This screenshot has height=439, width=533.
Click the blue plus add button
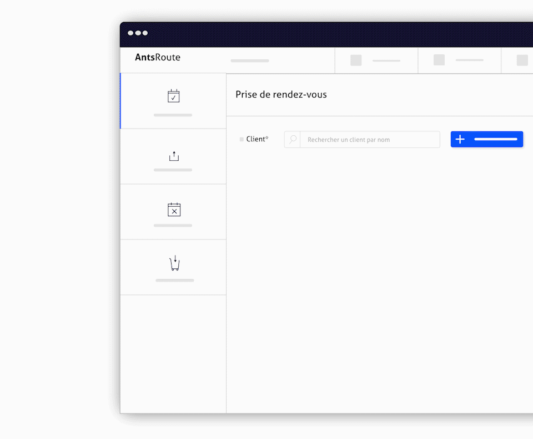point(487,139)
